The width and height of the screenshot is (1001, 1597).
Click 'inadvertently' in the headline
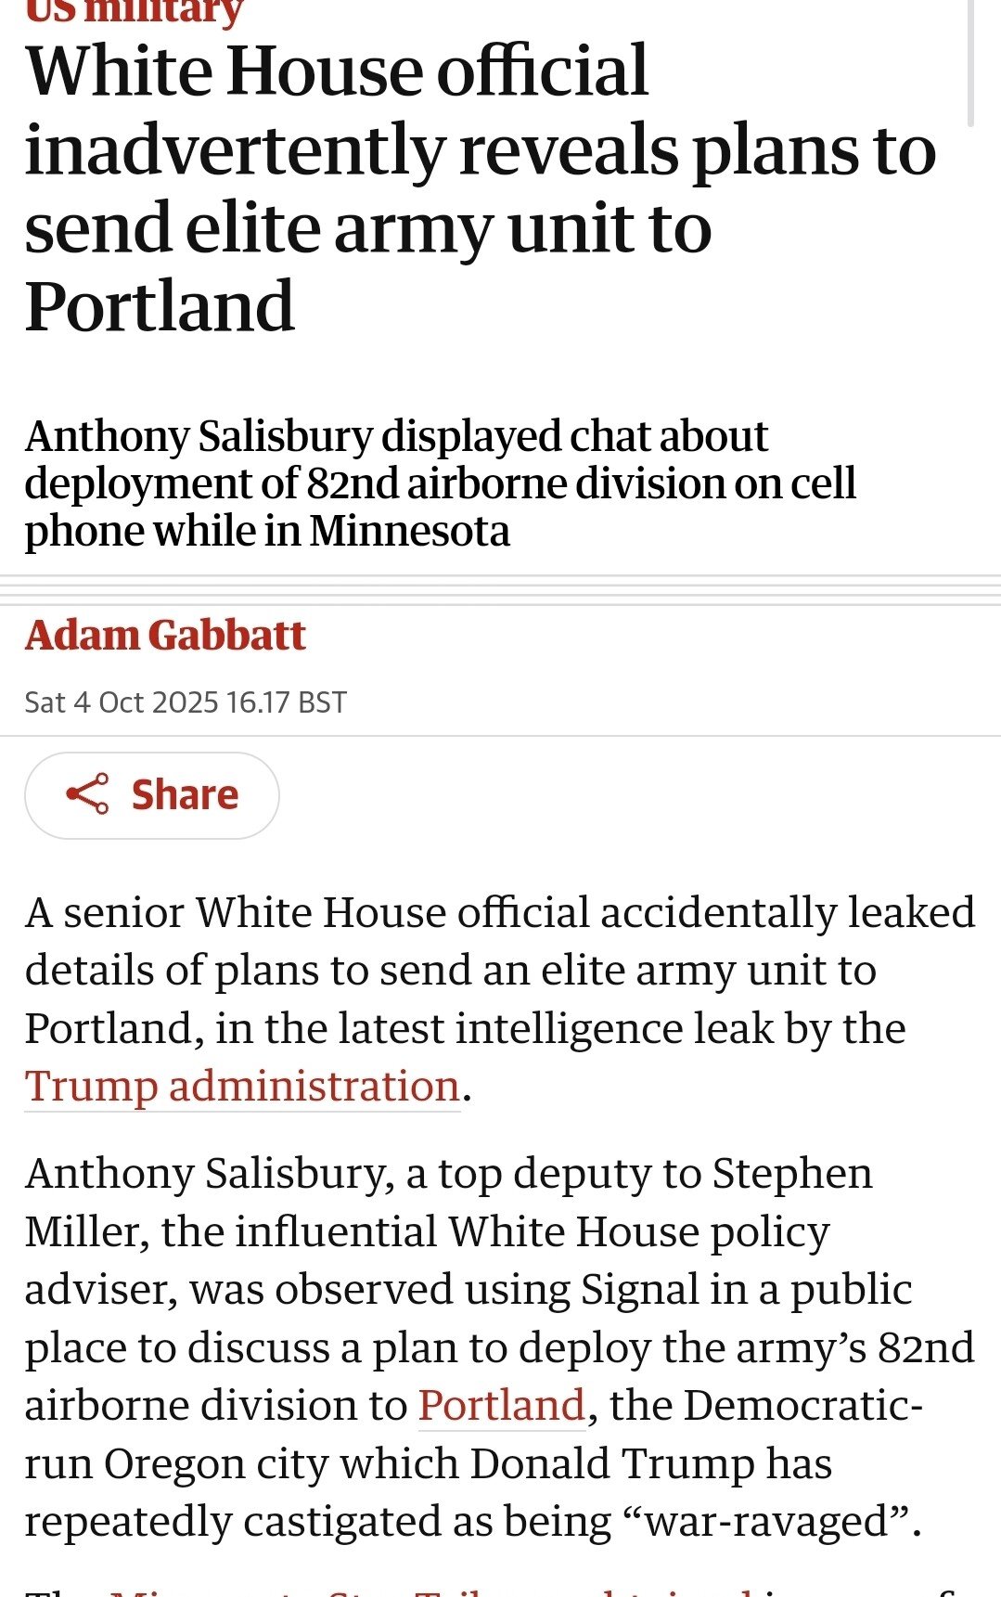(236, 150)
